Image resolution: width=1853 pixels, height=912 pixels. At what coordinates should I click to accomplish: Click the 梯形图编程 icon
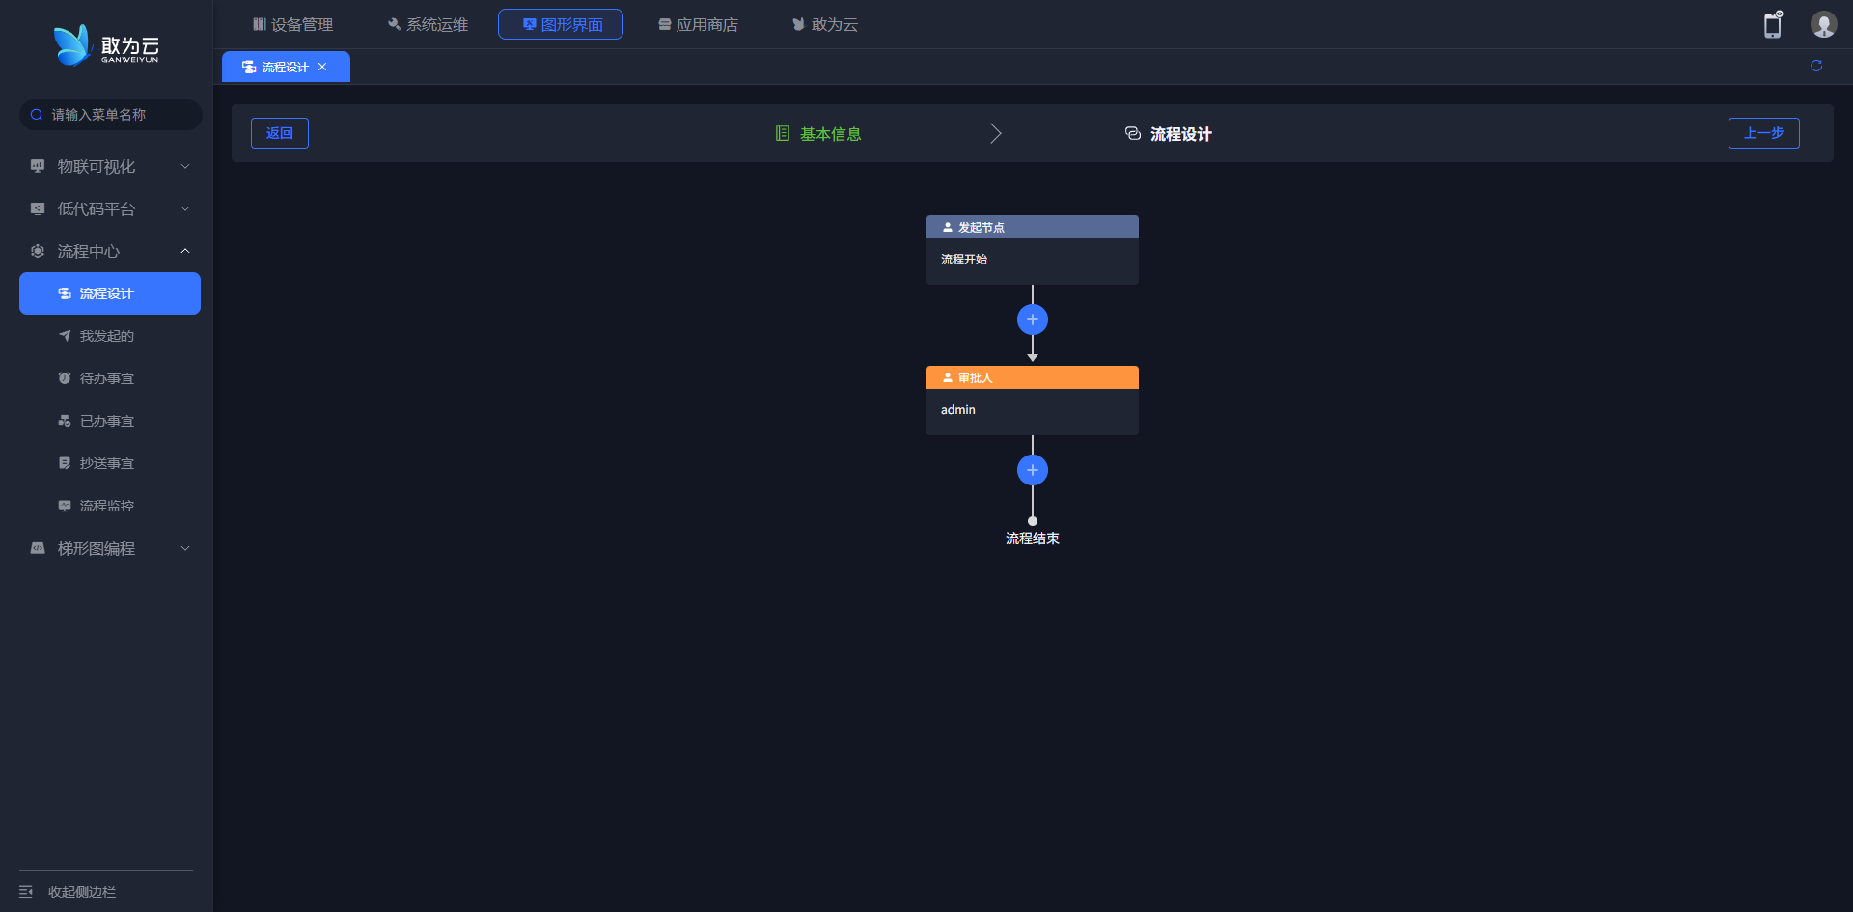pos(38,548)
